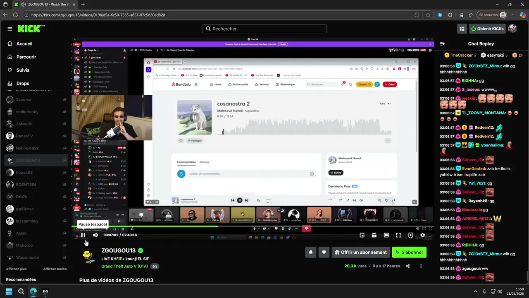Image resolution: width=529 pixels, height=298 pixels.
Task: Go to the Kick logo homepage
Action: [x=31, y=29]
